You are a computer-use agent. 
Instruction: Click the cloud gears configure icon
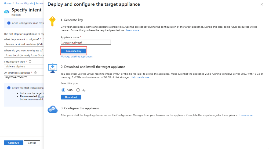tap(53, 109)
